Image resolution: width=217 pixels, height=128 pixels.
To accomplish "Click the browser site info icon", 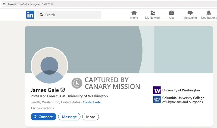I will pos(4,4).
